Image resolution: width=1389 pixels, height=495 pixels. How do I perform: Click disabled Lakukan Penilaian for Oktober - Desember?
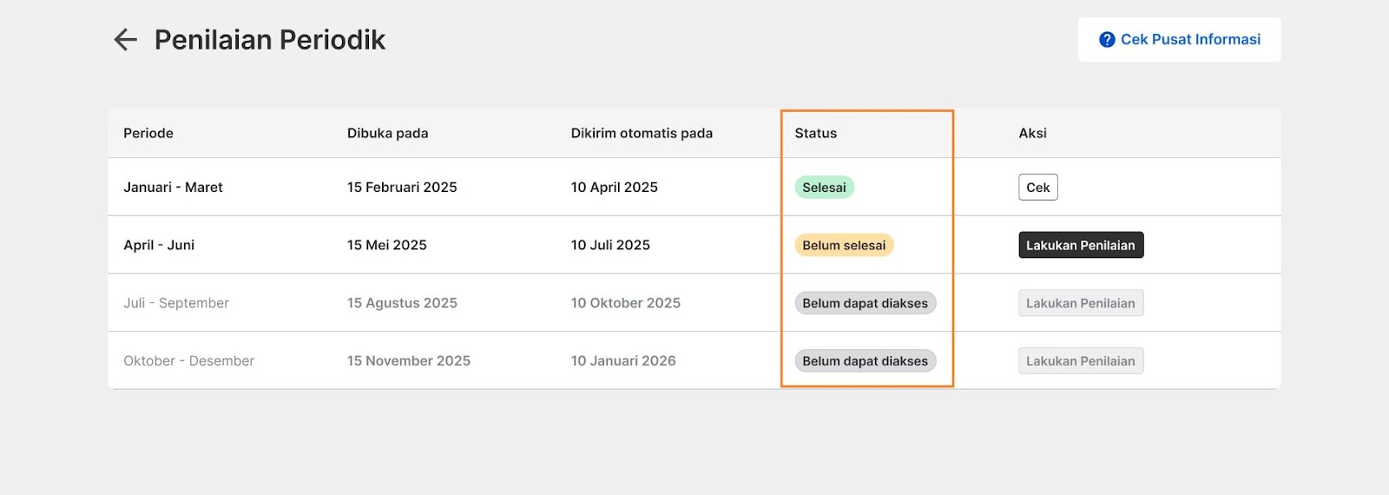pos(1081,361)
